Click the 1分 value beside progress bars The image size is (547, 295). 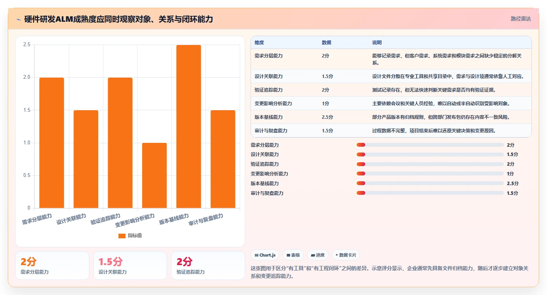tap(510, 174)
